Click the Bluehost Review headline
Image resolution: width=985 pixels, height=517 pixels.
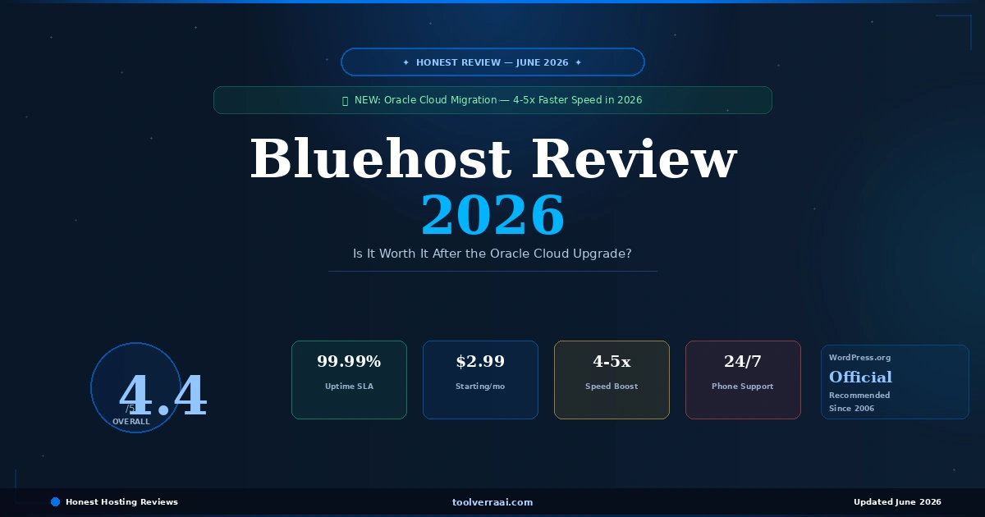tap(493, 160)
